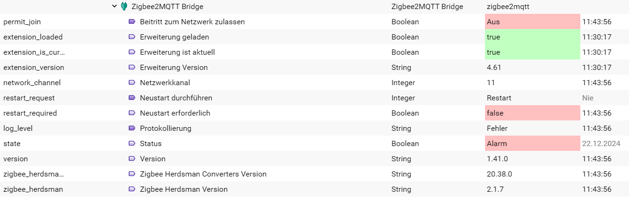Click state icon beside Neustart durchführen

pyautogui.click(x=132, y=98)
